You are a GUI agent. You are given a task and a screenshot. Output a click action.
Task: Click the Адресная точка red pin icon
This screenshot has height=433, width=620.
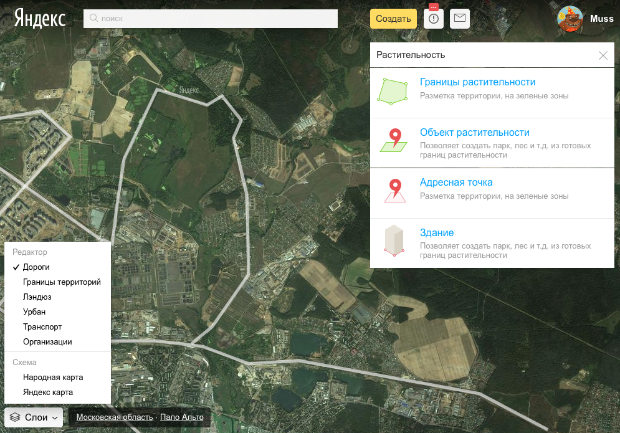[x=395, y=191]
